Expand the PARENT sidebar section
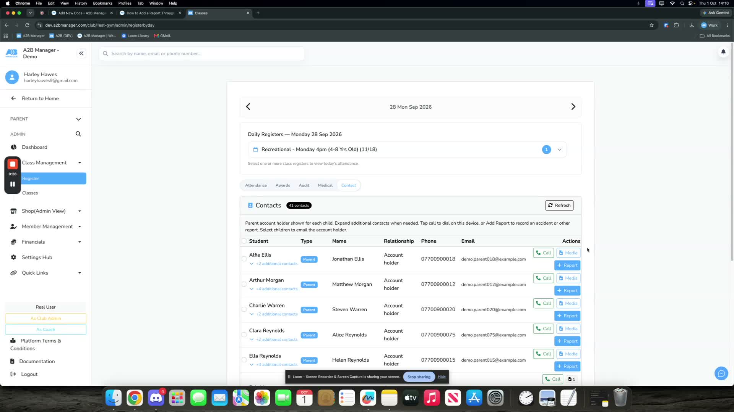The height and width of the screenshot is (412, 734). tap(78, 119)
